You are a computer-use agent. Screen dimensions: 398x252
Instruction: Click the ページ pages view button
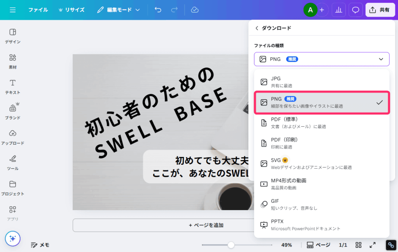pyautogui.click(x=318, y=245)
